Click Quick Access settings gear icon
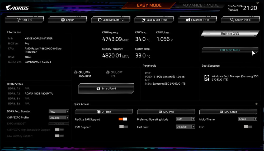The height and width of the screenshot is (151, 264). click(x=256, y=104)
